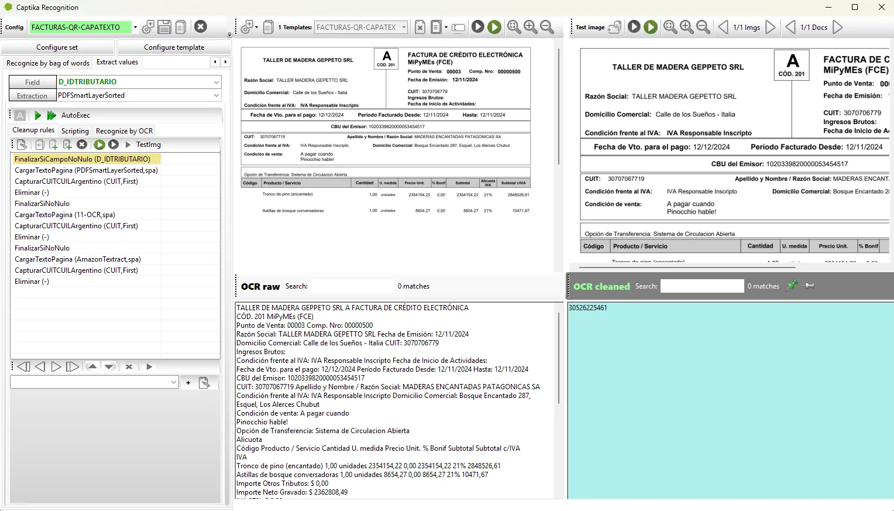Click the OCR raw Search field
Image resolution: width=894 pixels, height=511 pixels.
[351, 286]
